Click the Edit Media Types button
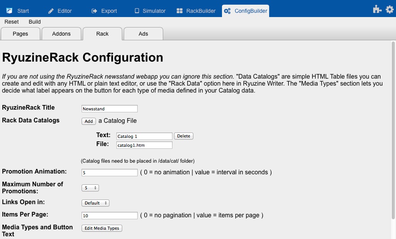This screenshot has width=396, height=239. click(102, 228)
